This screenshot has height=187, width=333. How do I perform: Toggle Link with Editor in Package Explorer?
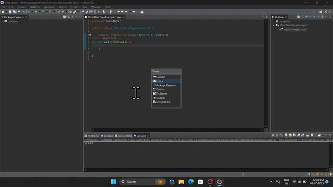point(68,17)
